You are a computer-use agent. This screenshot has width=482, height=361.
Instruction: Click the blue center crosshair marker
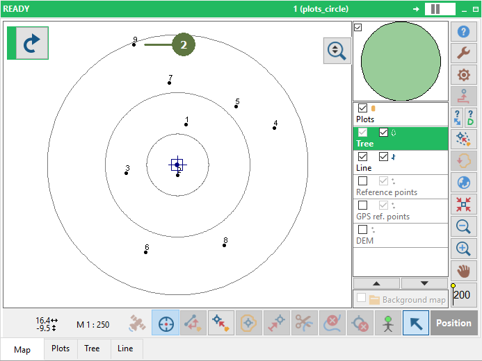coord(177,165)
